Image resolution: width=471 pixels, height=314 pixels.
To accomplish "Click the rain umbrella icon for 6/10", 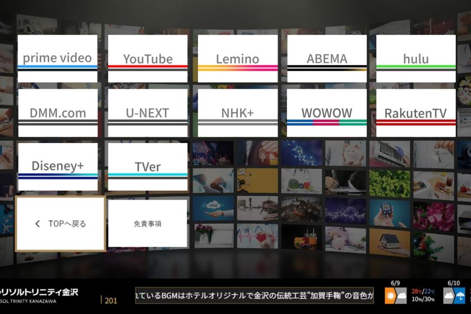I will [x=459, y=295].
